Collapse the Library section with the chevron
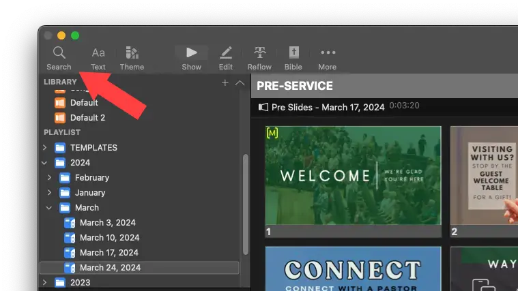Viewport: 518px width, 291px height. (240, 83)
